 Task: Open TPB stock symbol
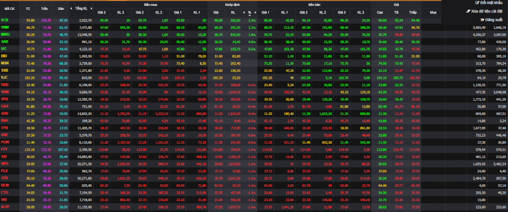point(4,128)
